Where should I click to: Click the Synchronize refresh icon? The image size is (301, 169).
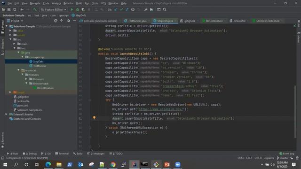(x=15, y=9)
